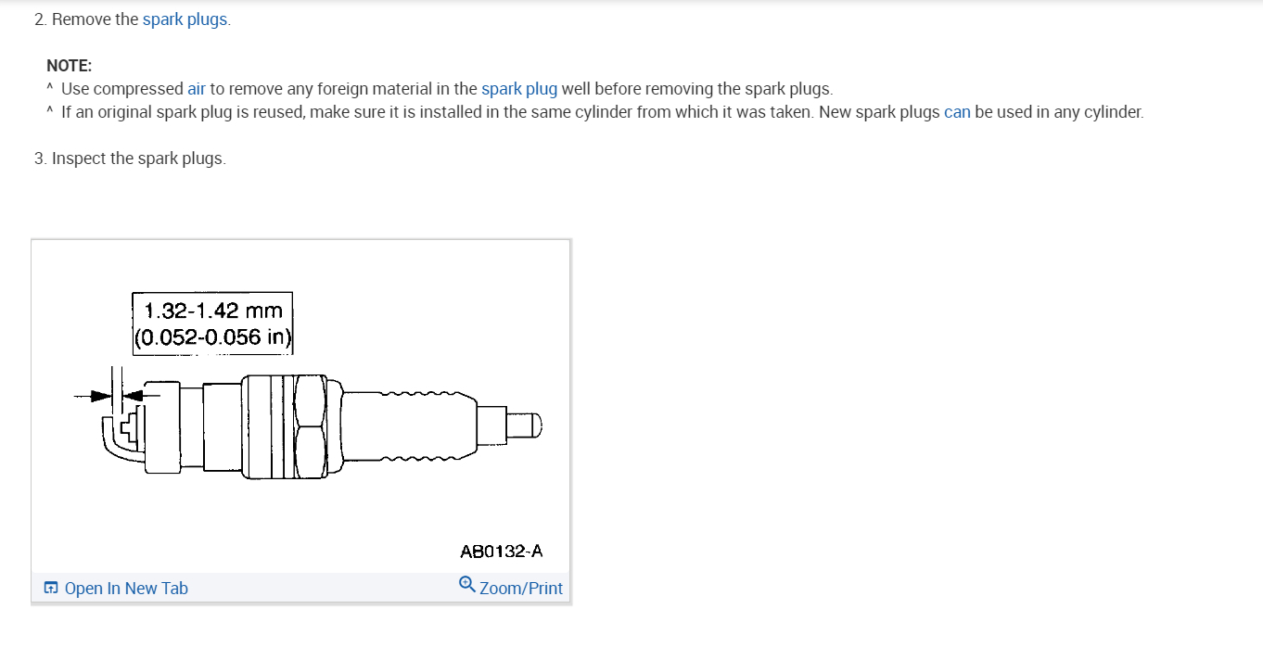Image resolution: width=1263 pixels, height=647 pixels.
Task: Click the hex nut on the spark plug drawing
Action: (x=310, y=425)
